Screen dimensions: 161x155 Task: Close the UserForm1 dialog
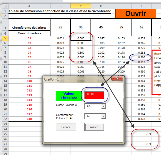[117, 78]
